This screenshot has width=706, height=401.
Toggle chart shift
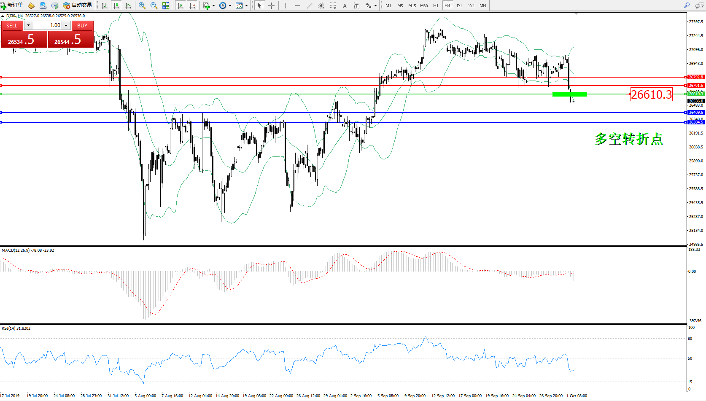point(192,5)
